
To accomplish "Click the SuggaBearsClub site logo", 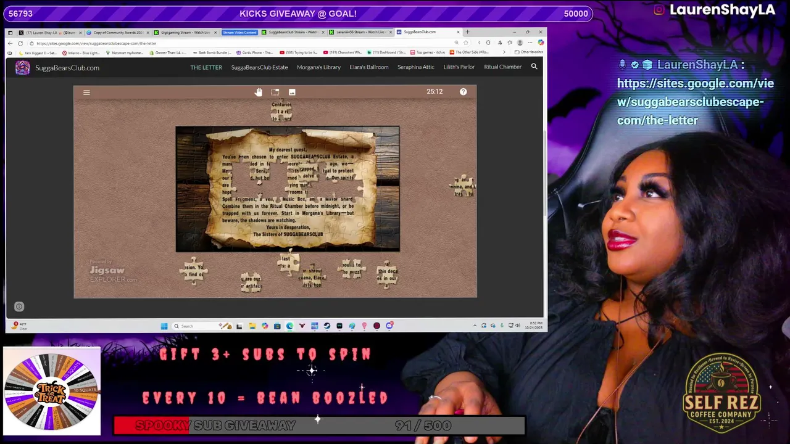I will [x=23, y=68].
